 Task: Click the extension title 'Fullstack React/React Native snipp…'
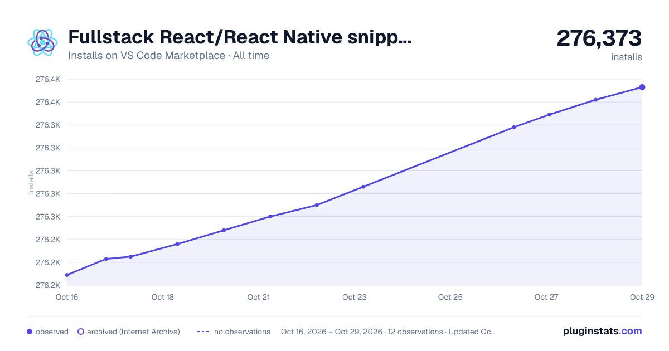(x=240, y=37)
